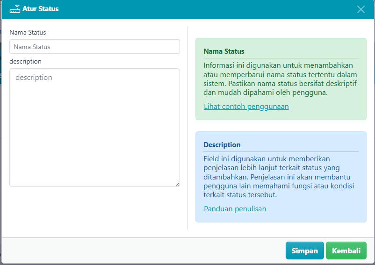
Task: Open the Lihat contoh penggunaan link
Action: click(246, 107)
